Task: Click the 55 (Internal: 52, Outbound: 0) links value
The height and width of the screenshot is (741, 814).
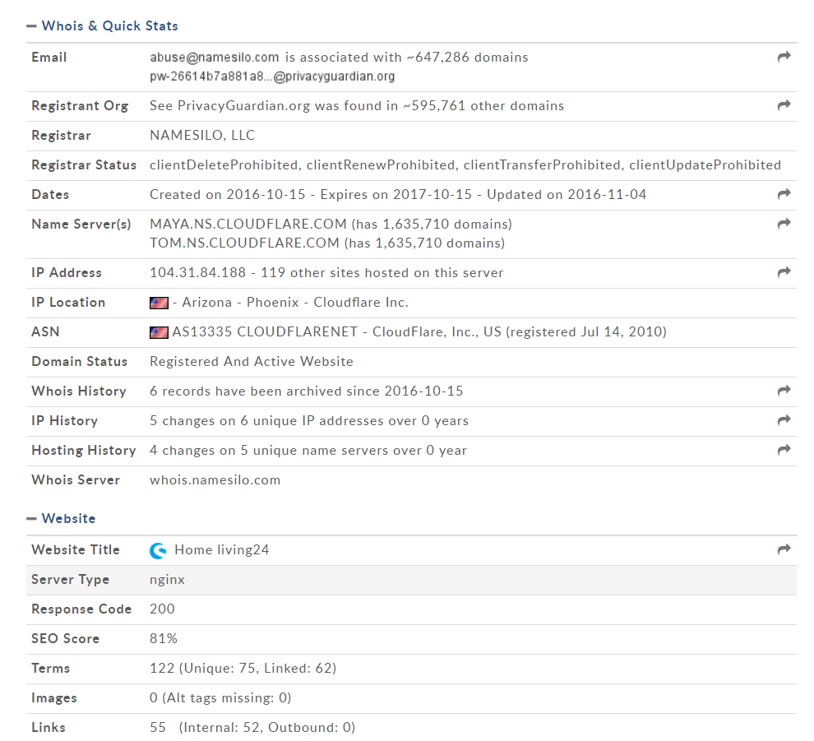Action: [252, 728]
